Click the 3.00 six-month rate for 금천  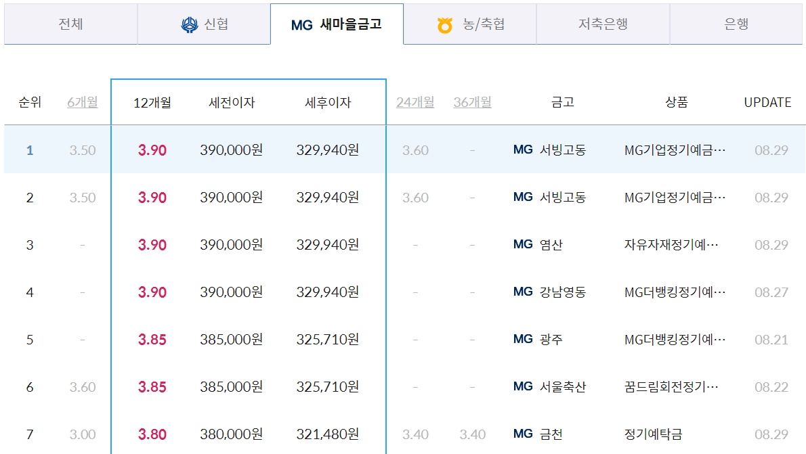[x=83, y=434]
